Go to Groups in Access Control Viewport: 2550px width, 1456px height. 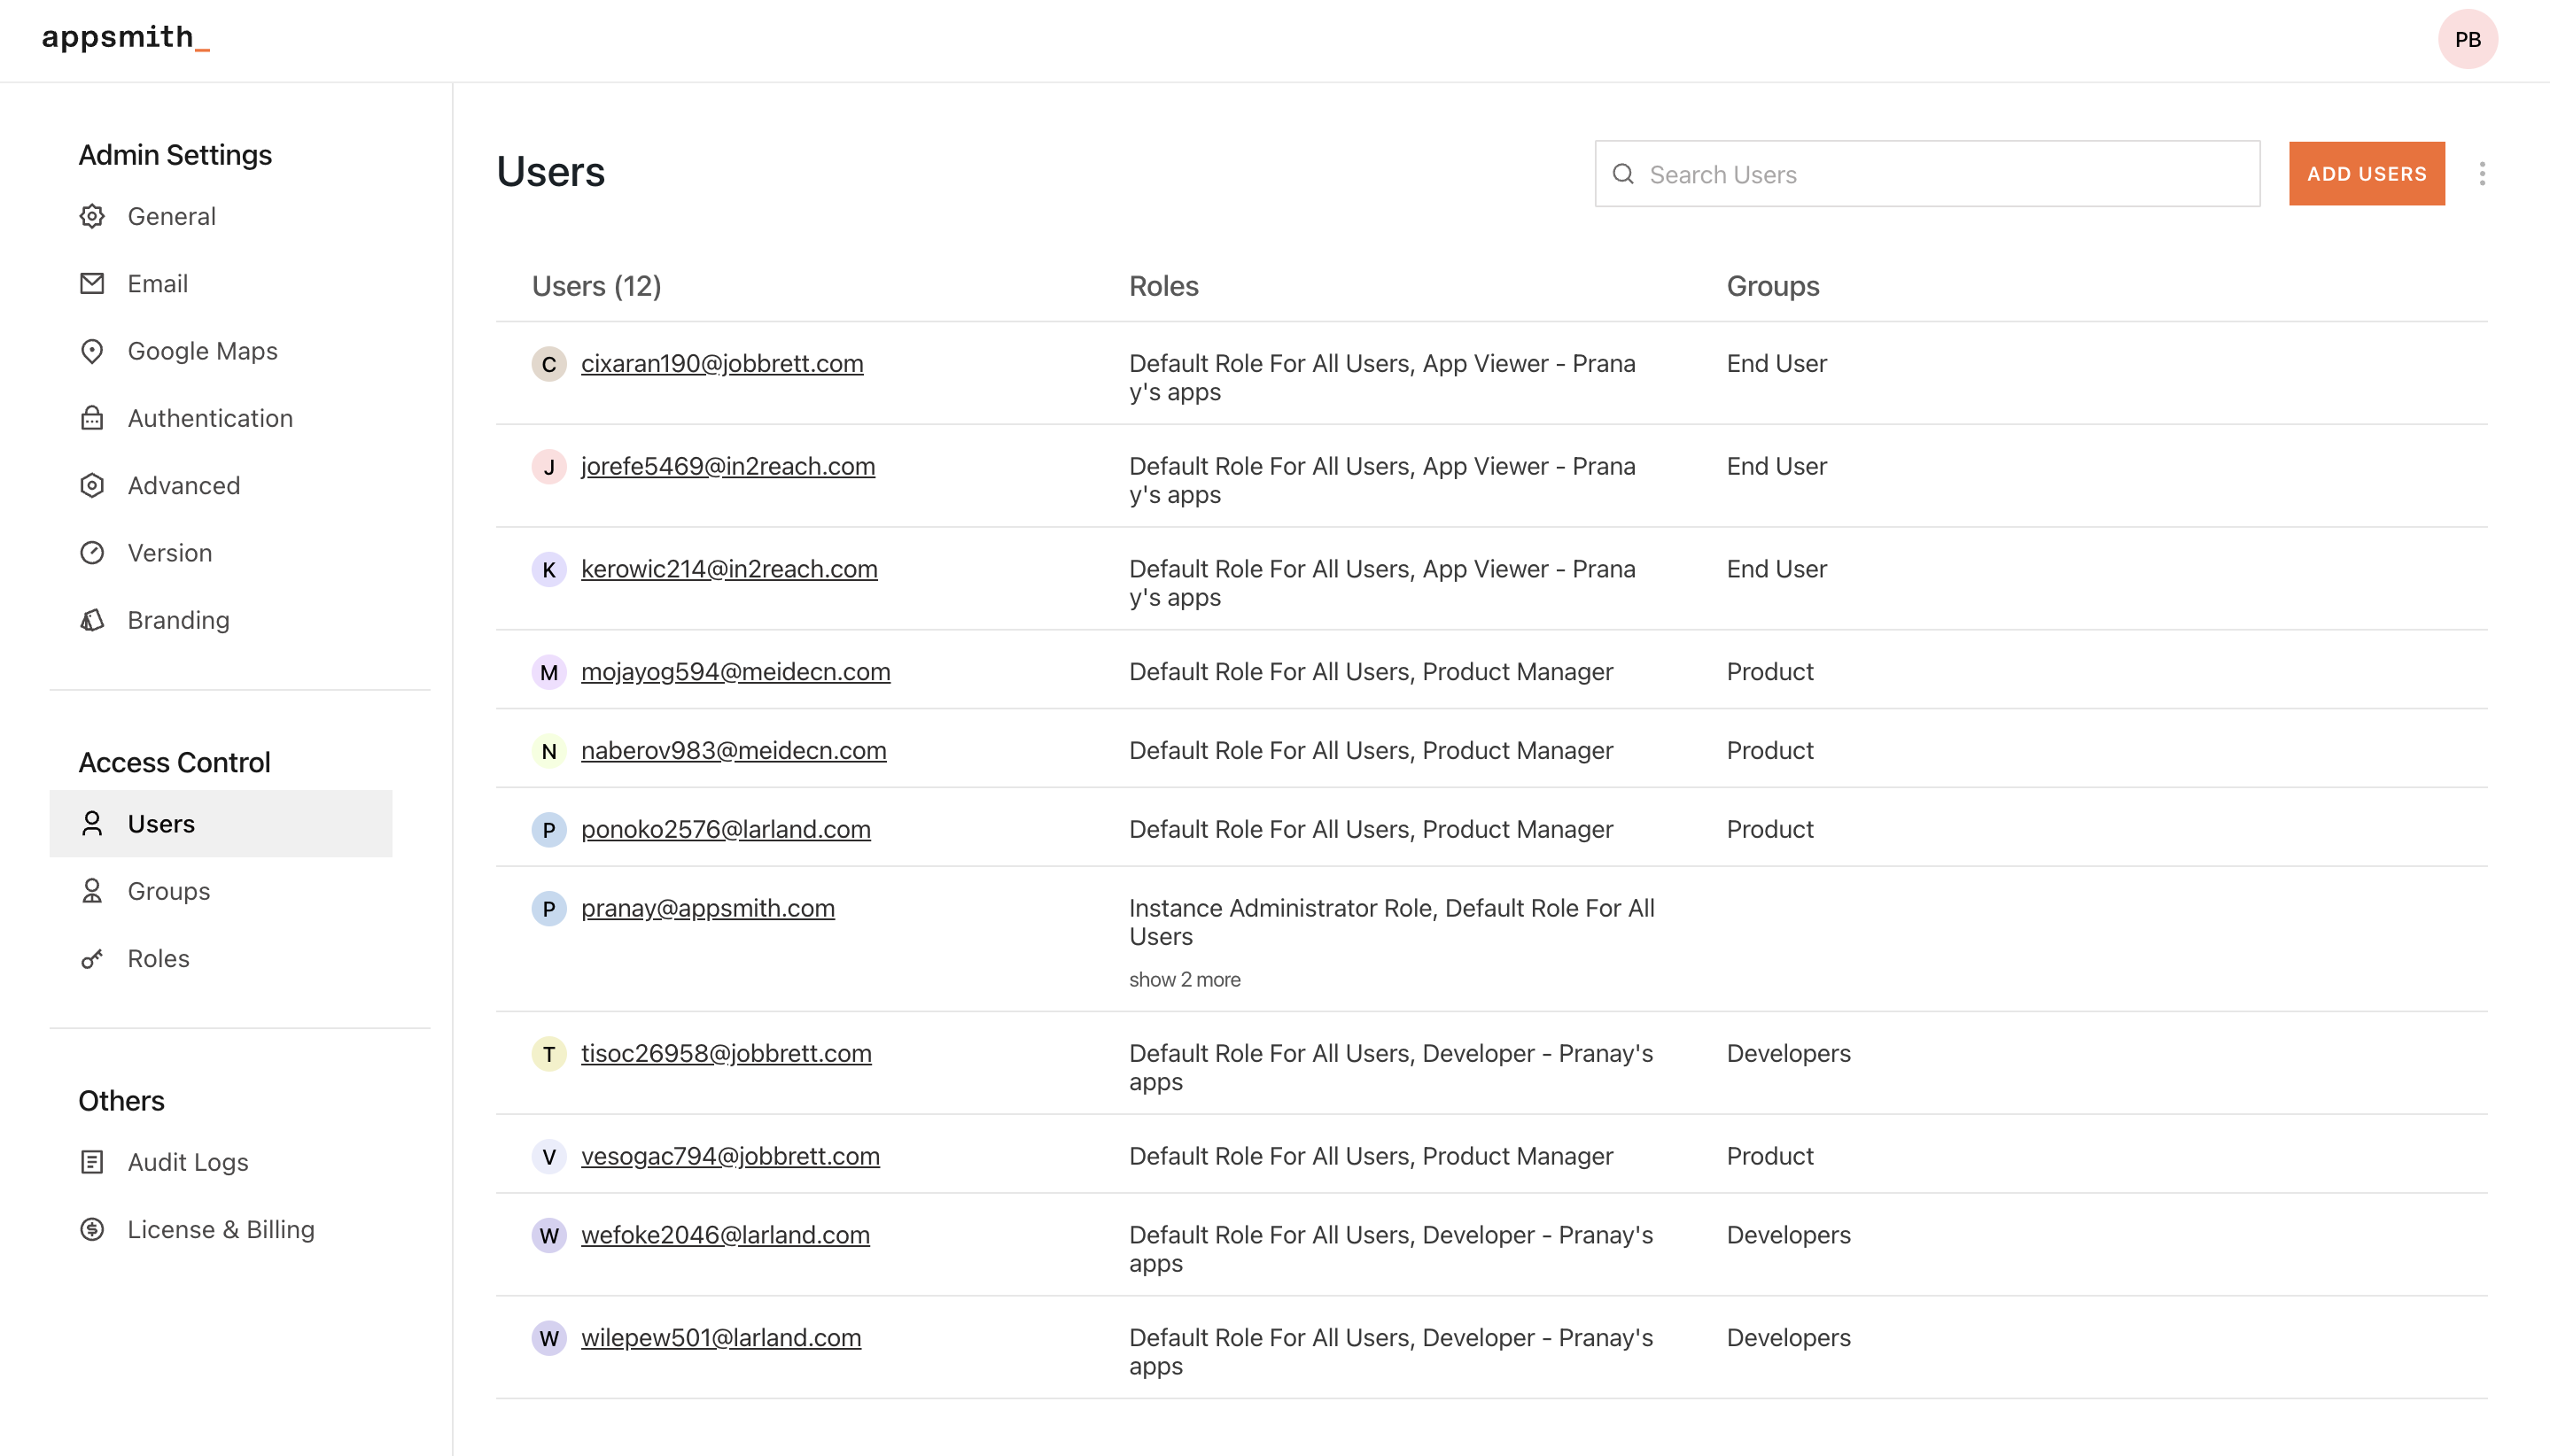(x=168, y=891)
